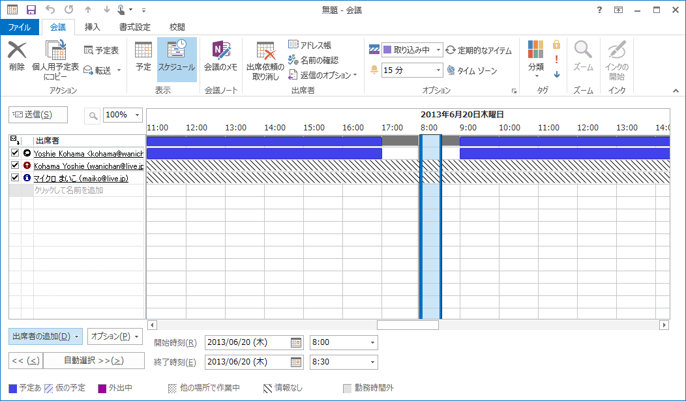
Task: Switch to the 書式設定 tab
Action: (x=135, y=27)
